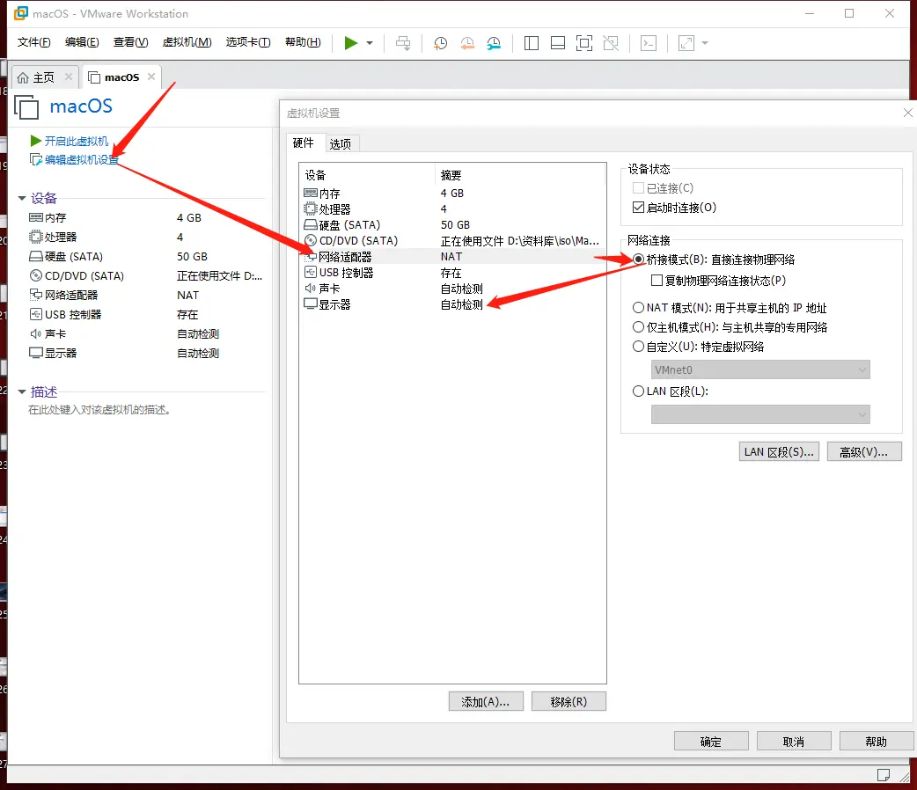Select 桥接模式(B) radio button
The image size is (917, 790).
coord(639,259)
